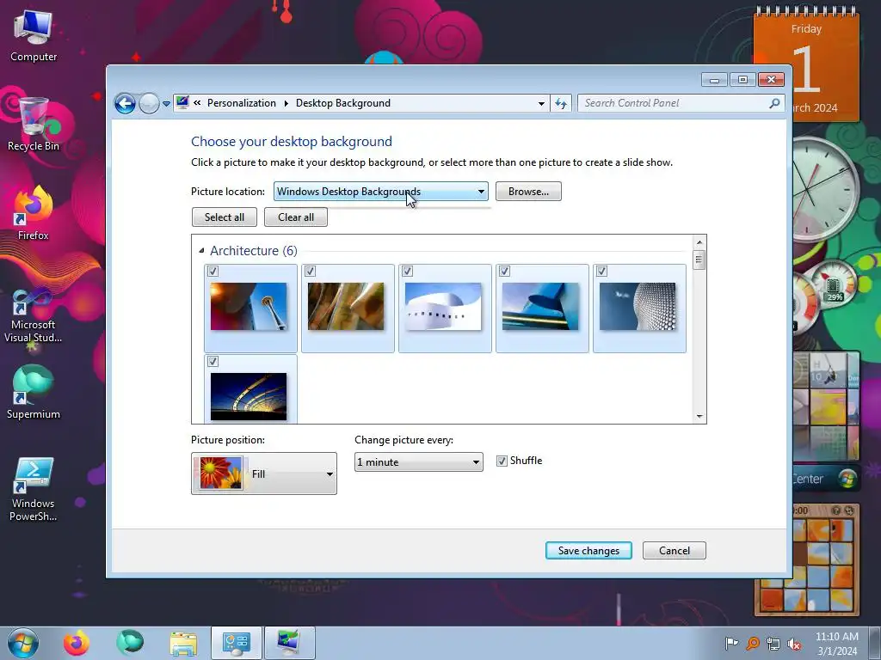Click the Forward navigation arrow button
The width and height of the screenshot is (881, 660).
tap(149, 103)
